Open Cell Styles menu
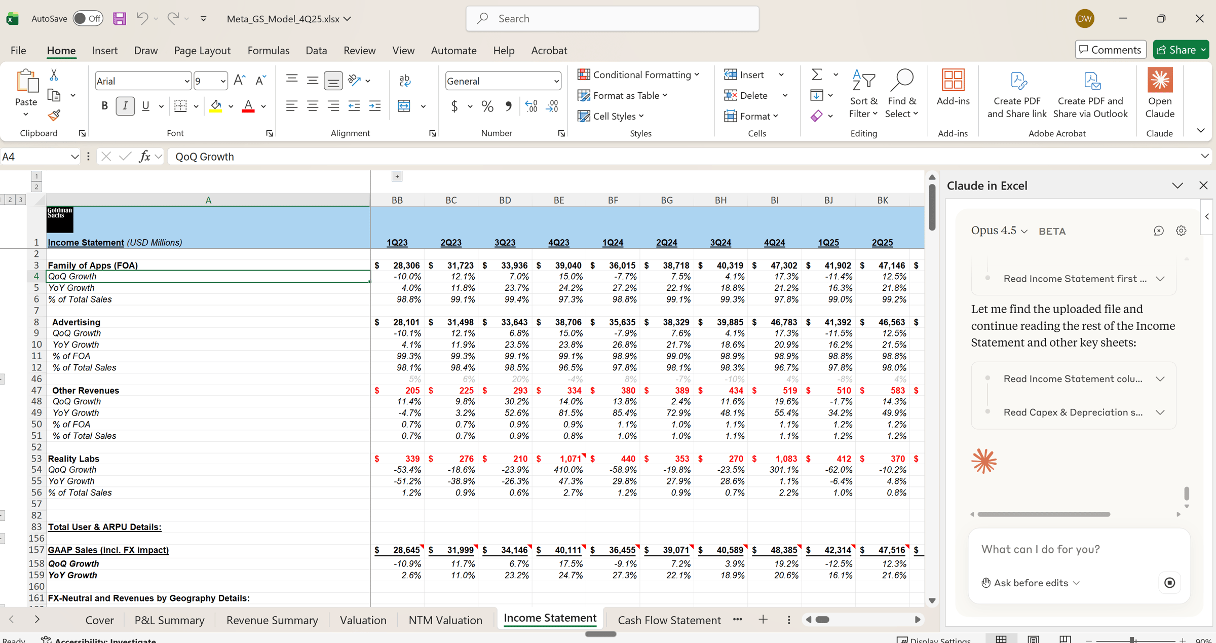The image size is (1216, 643). tap(611, 116)
